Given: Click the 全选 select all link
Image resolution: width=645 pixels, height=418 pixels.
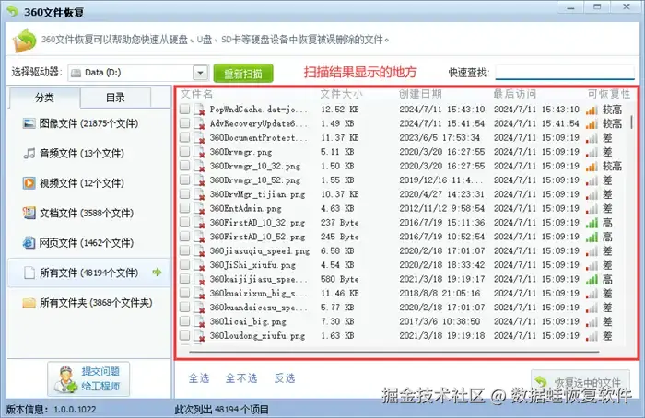Looking at the screenshot, I should click(199, 378).
